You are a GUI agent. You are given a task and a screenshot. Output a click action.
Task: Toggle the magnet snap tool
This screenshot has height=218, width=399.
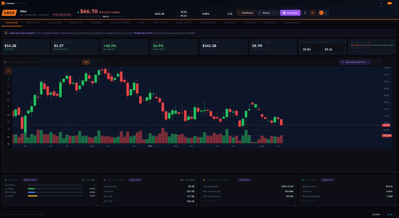tap(8, 121)
